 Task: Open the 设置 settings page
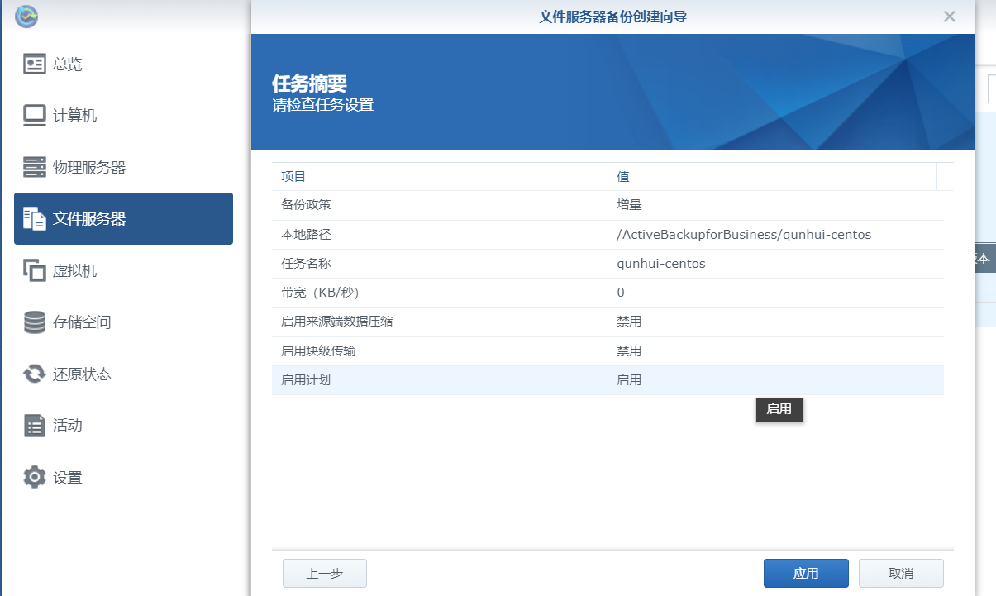pos(123,477)
